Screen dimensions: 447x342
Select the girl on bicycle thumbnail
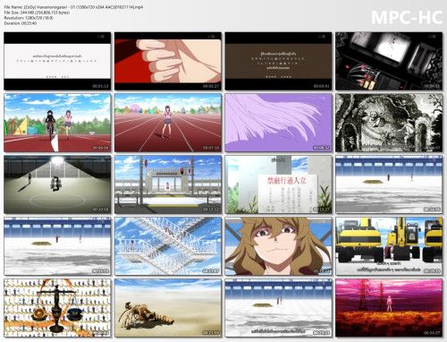click(57, 123)
